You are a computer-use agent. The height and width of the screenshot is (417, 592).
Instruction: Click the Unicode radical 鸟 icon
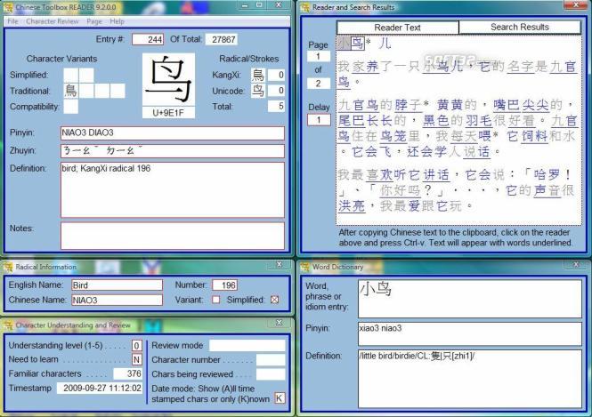click(258, 91)
